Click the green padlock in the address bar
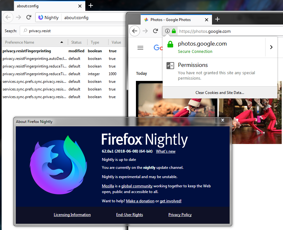 (174, 31)
